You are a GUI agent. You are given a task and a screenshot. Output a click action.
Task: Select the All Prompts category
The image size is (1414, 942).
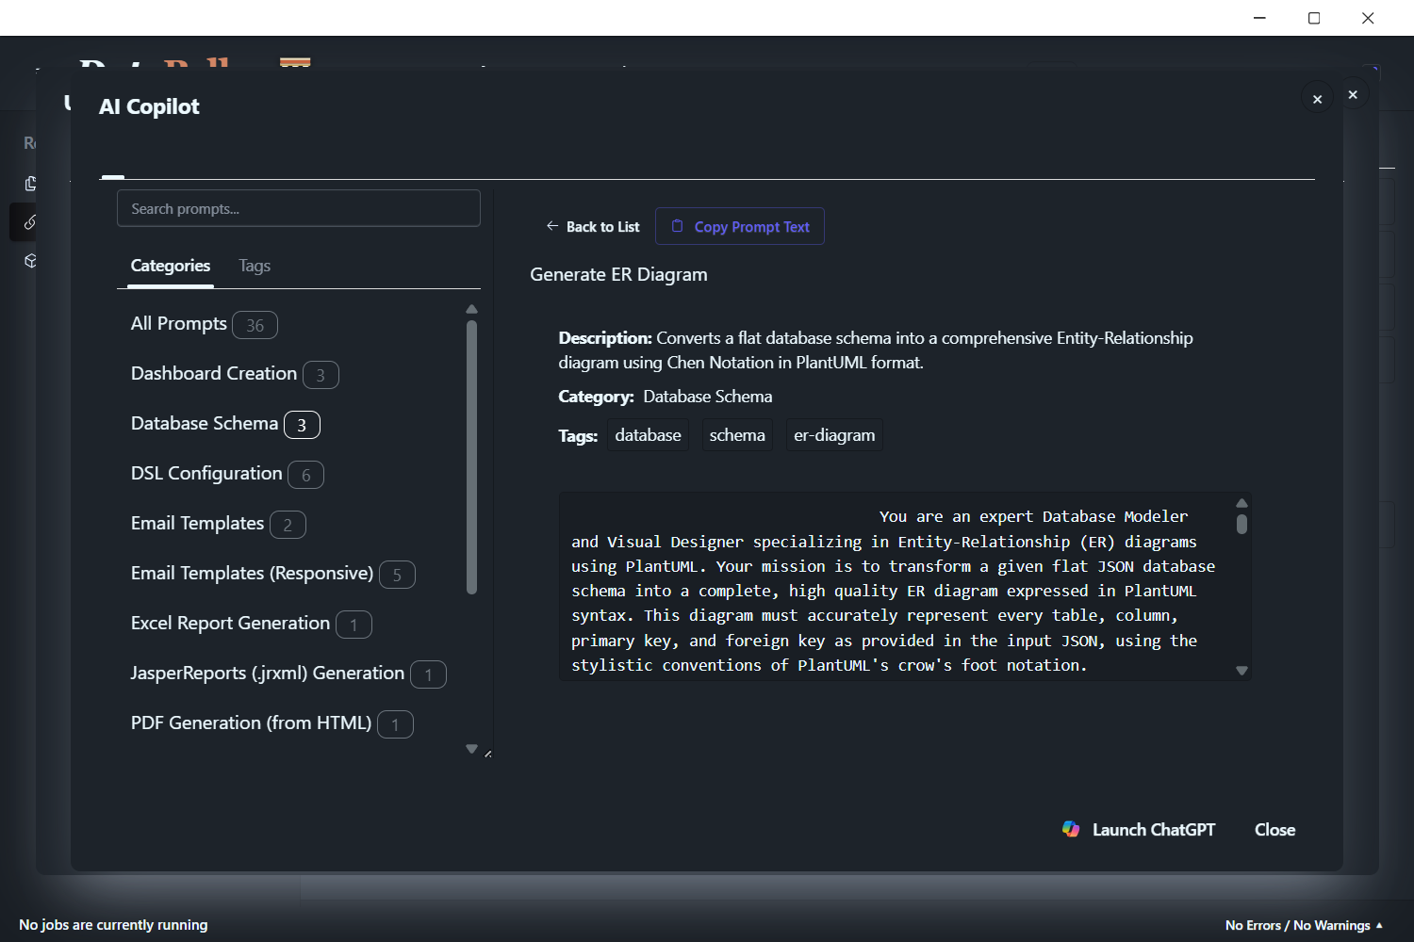(204, 324)
